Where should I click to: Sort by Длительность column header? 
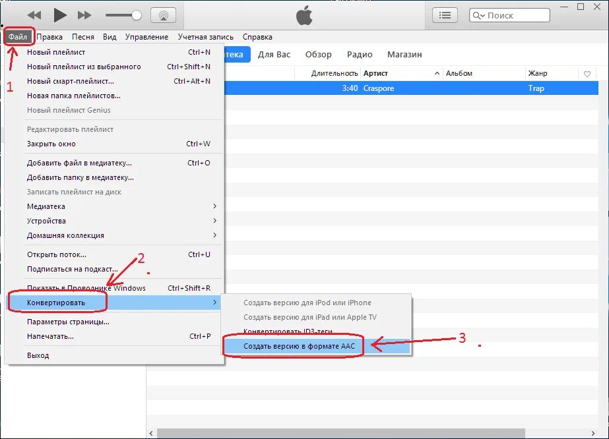(x=334, y=73)
